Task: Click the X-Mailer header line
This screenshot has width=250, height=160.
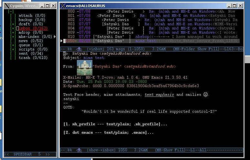Action: (125, 77)
